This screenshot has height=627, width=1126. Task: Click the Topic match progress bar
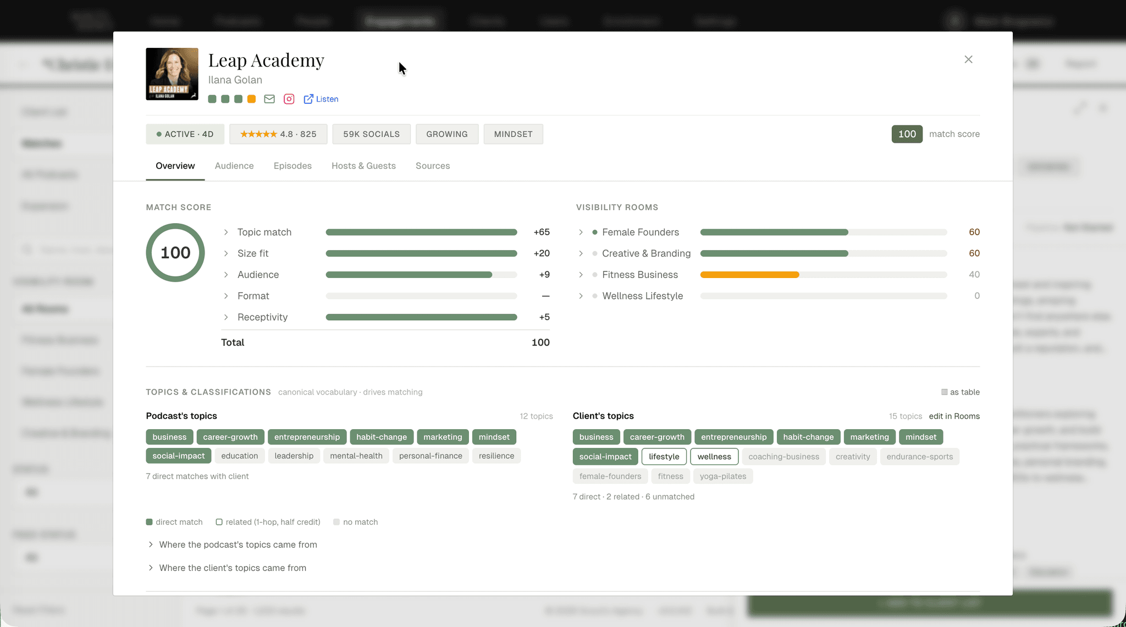pyautogui.click(x=421, y=232)
